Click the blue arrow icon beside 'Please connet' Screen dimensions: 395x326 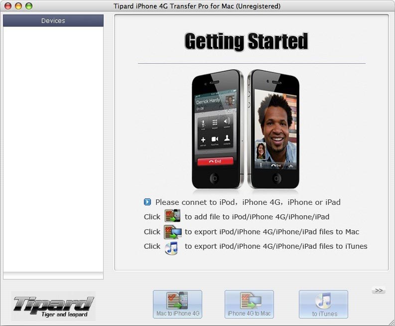147,202
